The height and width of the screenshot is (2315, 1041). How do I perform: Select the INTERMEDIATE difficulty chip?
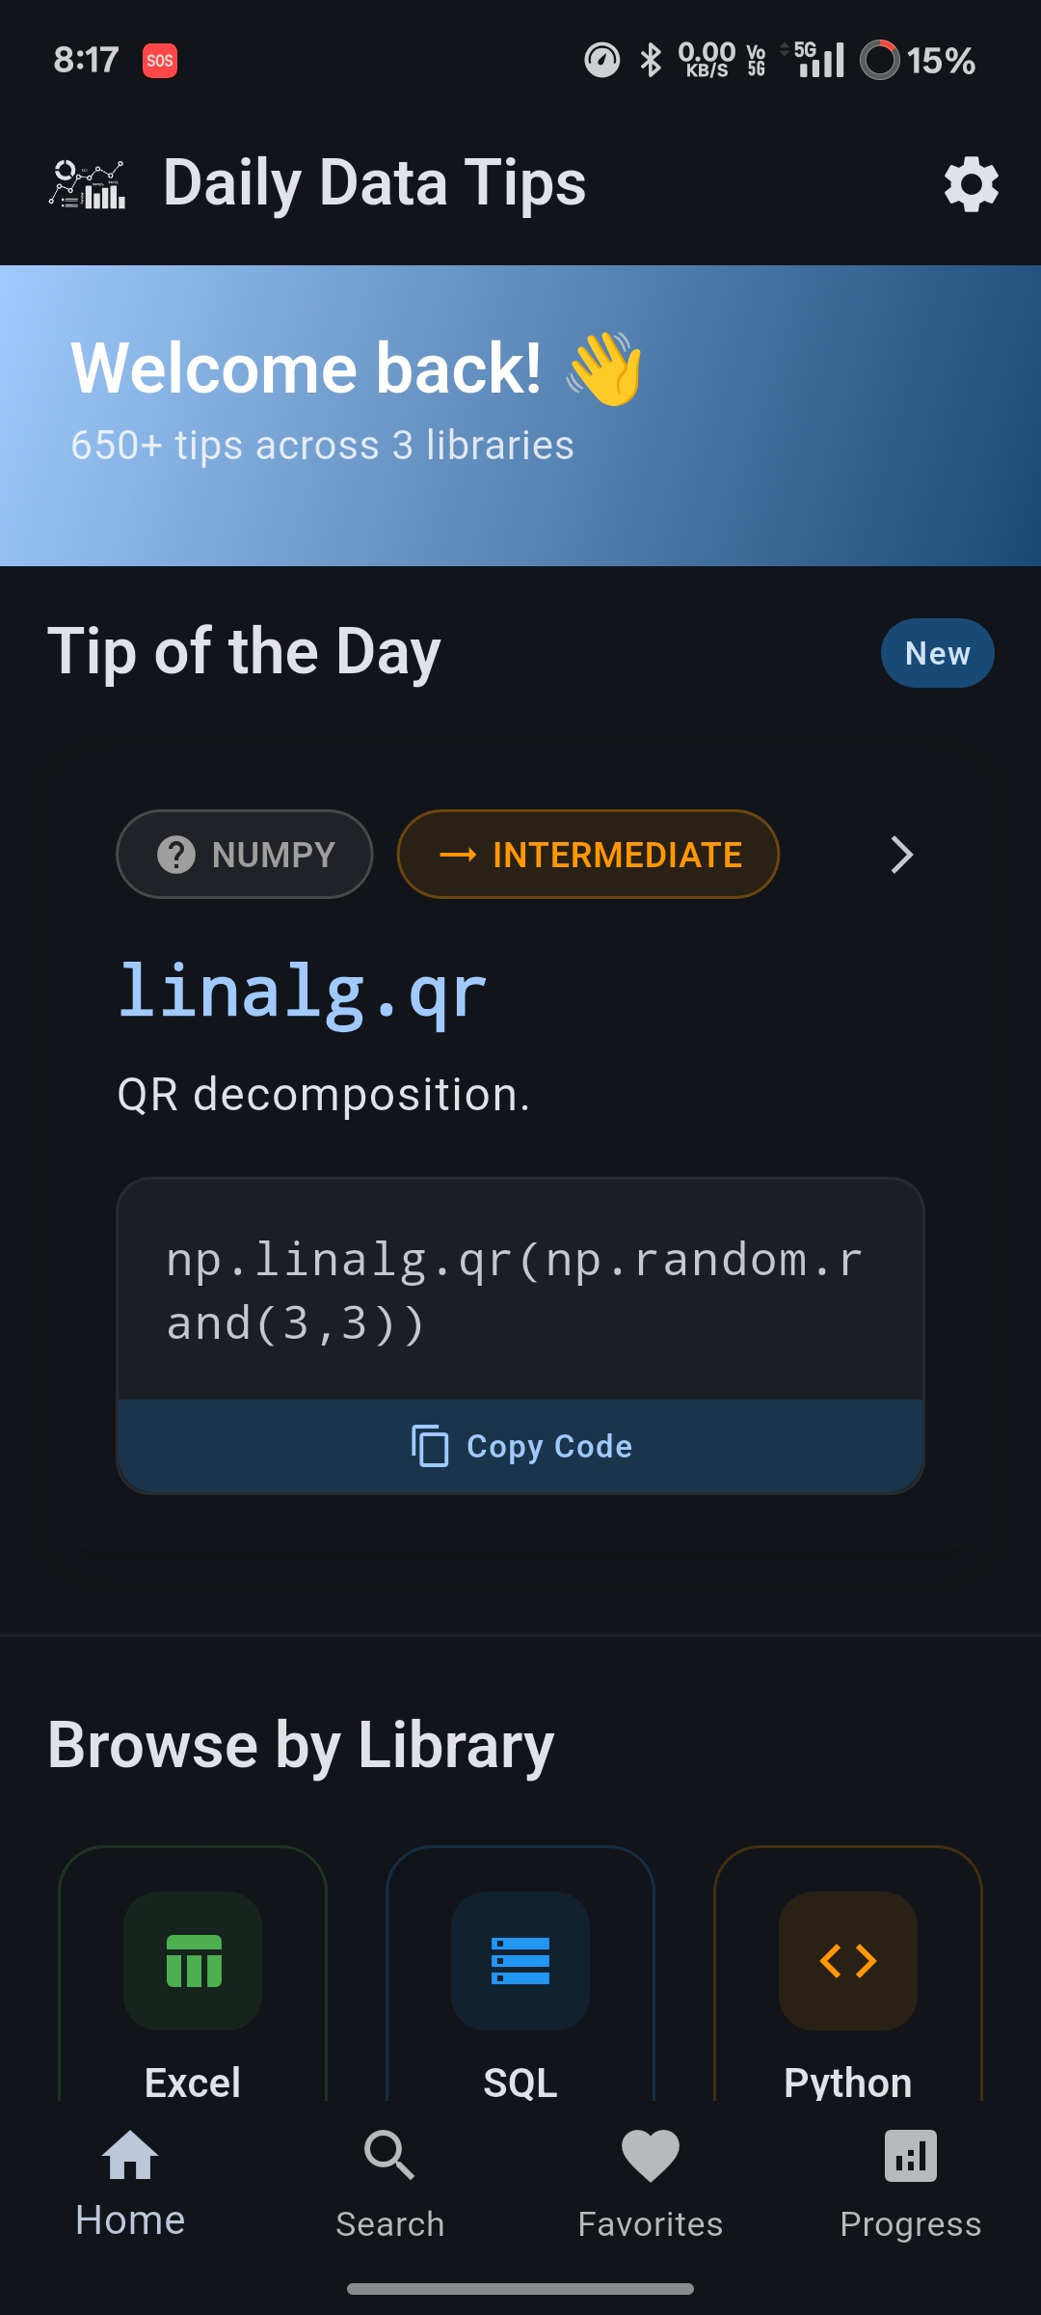point(587,854)
